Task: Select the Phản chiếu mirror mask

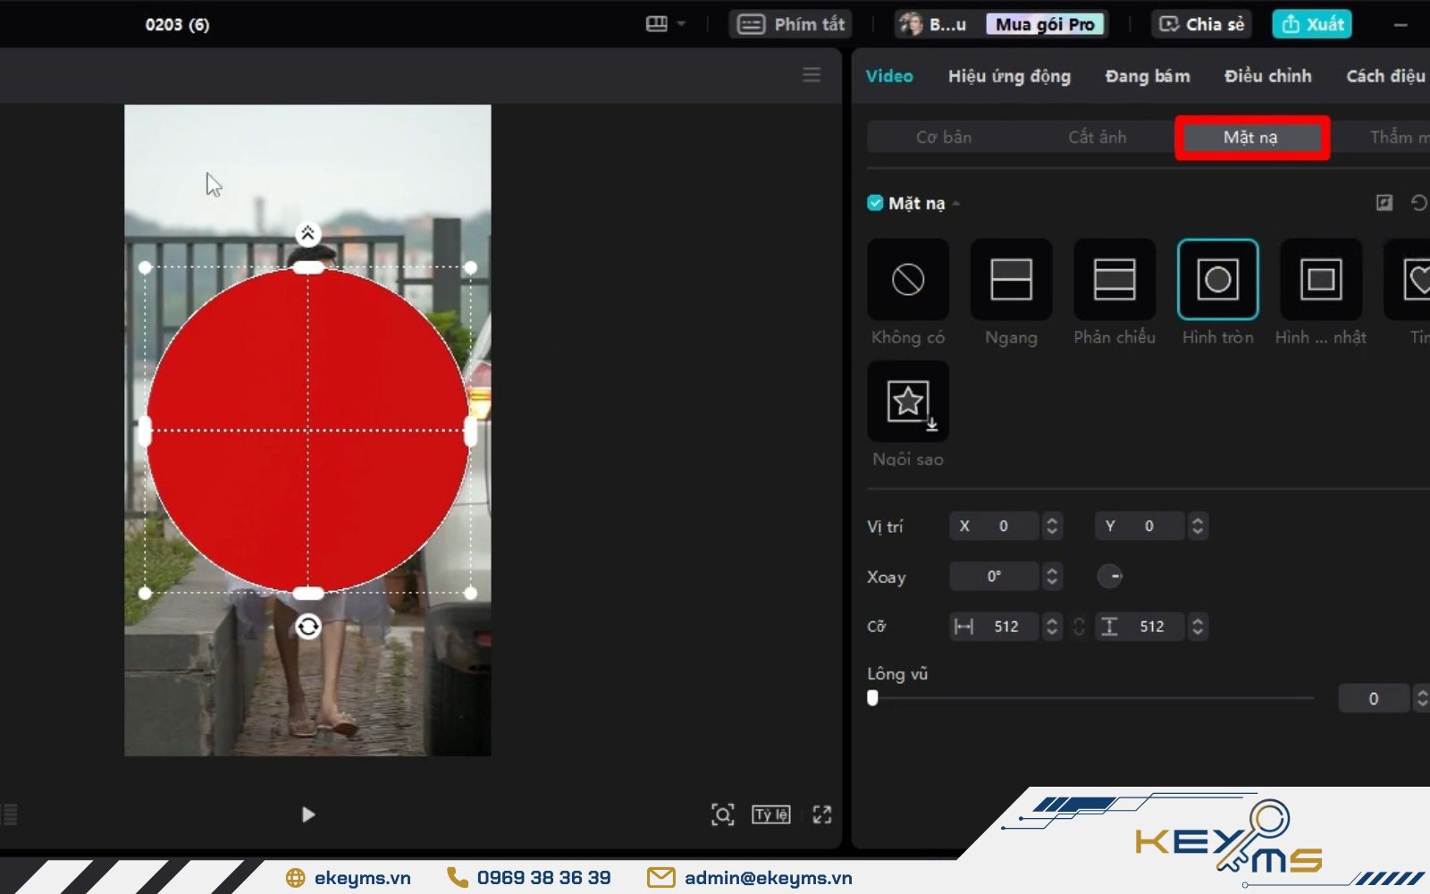Action: click(x=1114, y=280)
